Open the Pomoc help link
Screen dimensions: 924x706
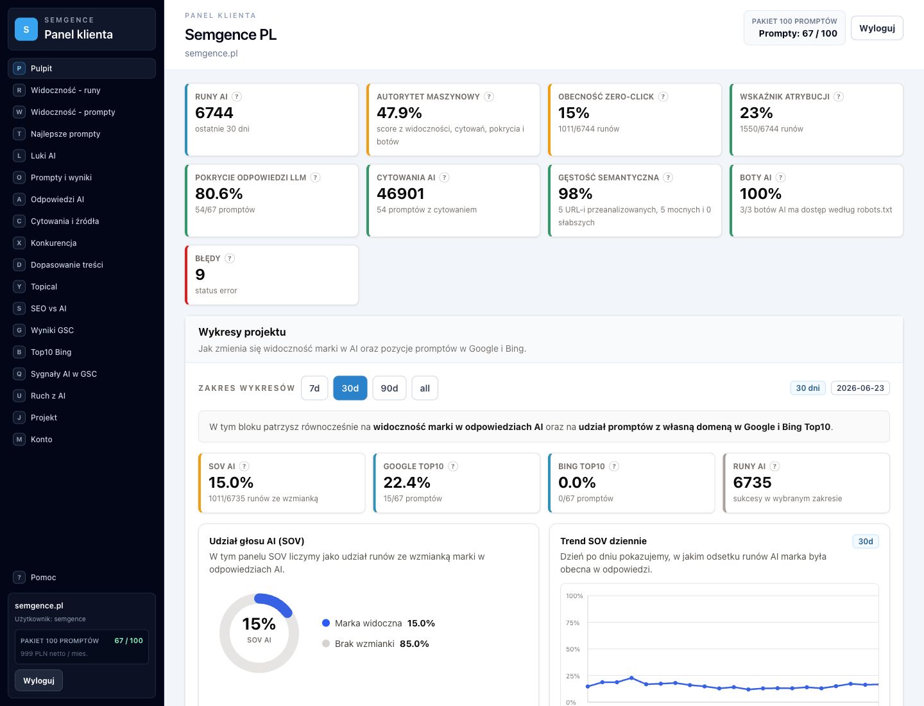point(82,578)
